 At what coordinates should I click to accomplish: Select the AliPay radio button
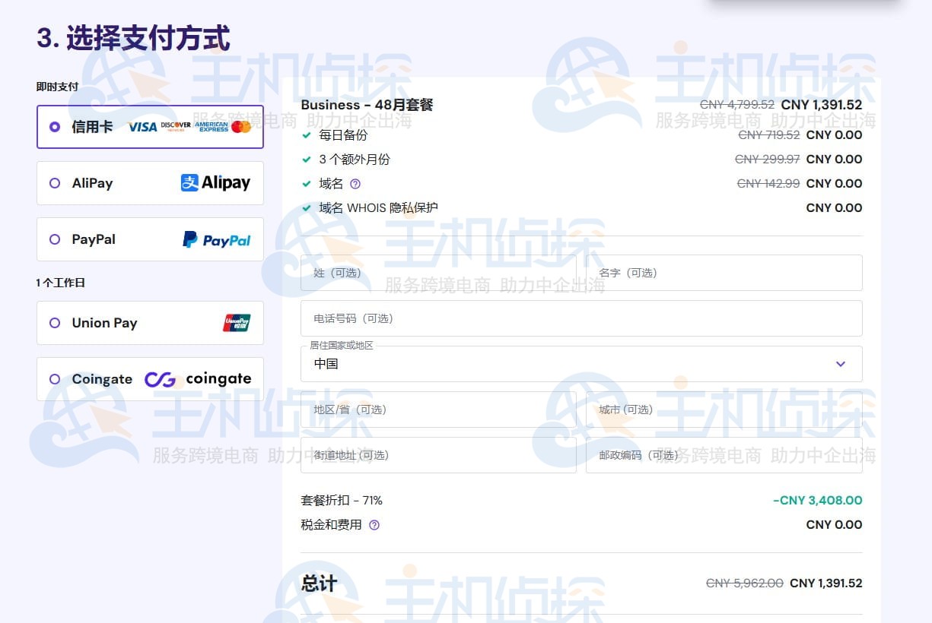tap(55, 183)
